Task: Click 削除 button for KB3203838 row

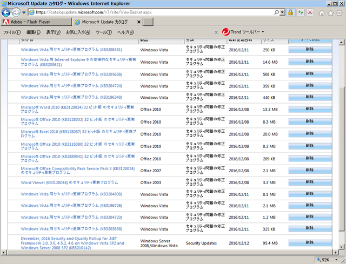Action: 310,228
